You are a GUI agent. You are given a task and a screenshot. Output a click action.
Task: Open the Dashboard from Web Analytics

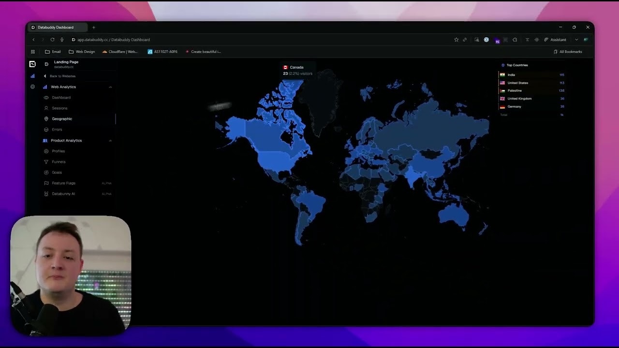pos(61,98)
